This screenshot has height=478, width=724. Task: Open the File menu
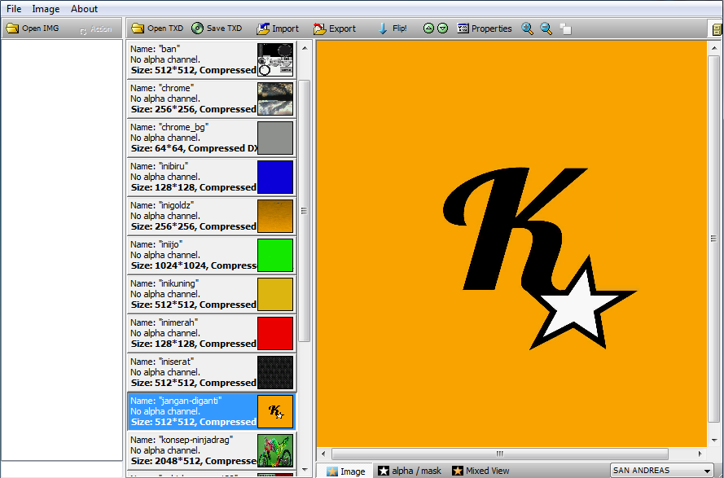(14, 9)
